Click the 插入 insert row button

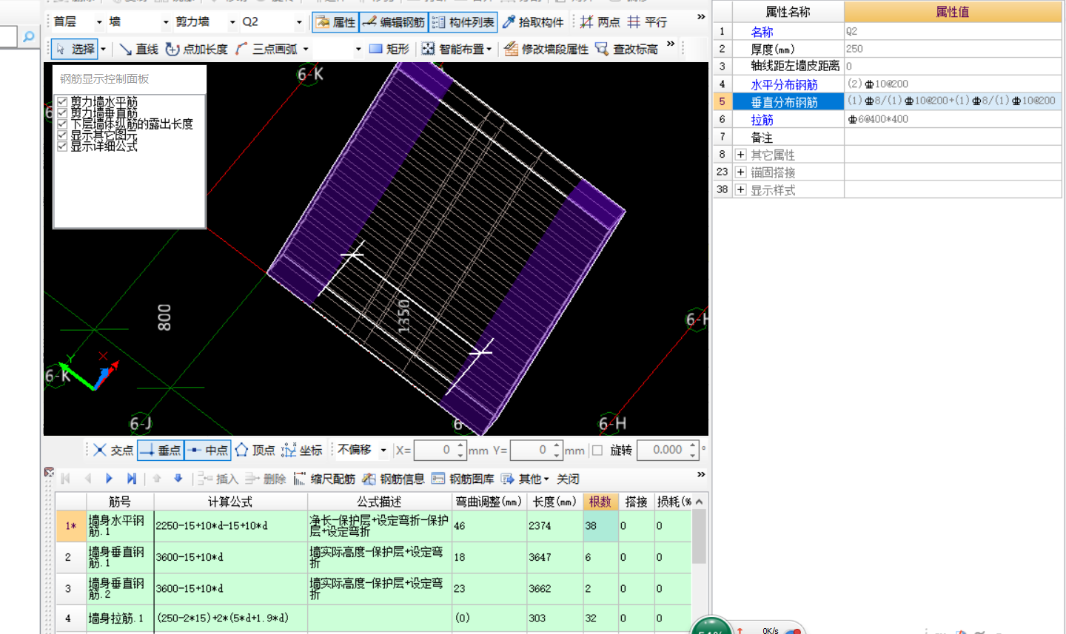coord(218,479)
